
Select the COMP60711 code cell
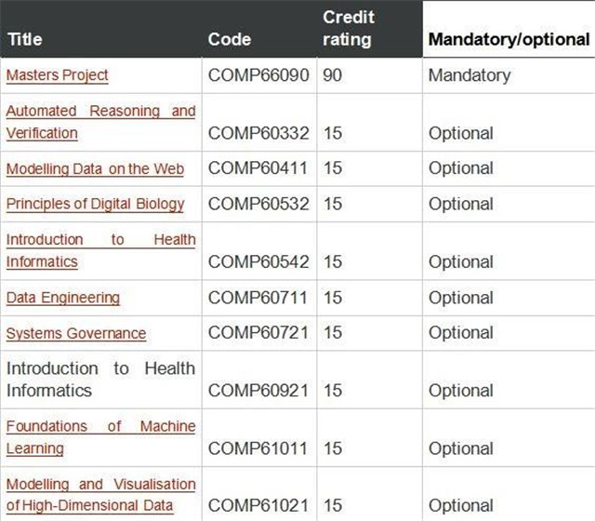(258, 298)
